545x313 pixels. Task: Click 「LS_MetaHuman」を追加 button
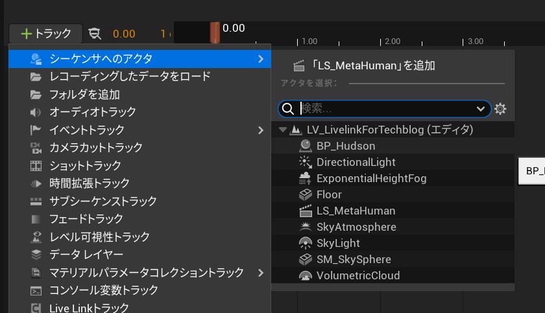click(365, 65)
